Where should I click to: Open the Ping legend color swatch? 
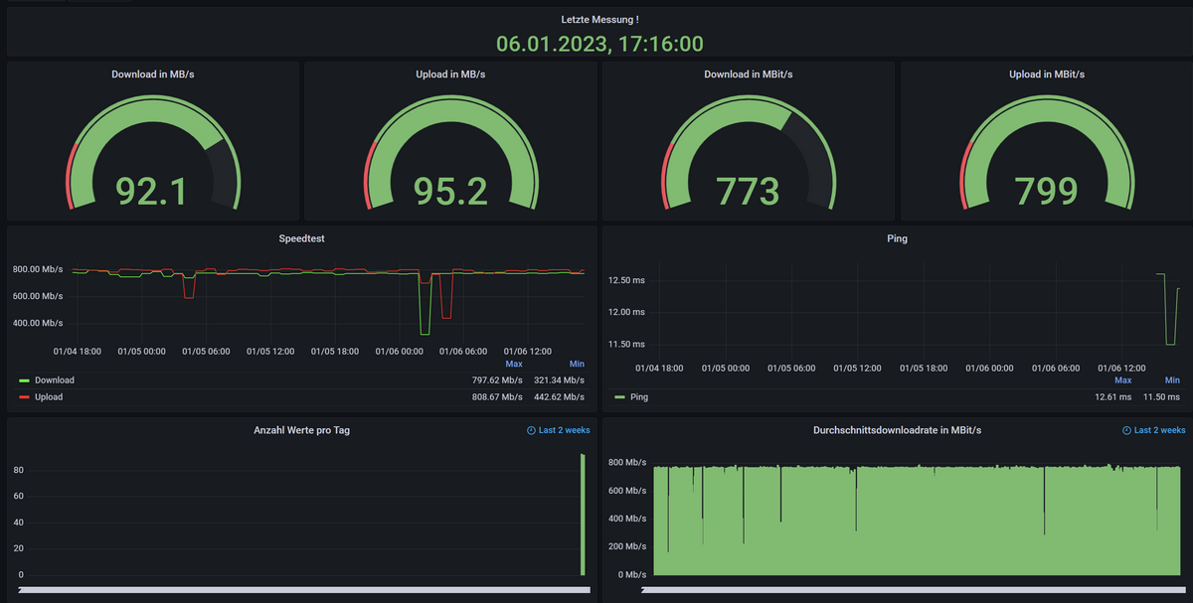(x=620, y=397)
